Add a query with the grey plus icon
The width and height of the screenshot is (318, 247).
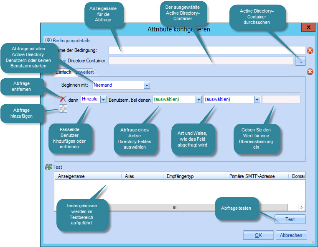pyautogui.click(x=63, y=108)
